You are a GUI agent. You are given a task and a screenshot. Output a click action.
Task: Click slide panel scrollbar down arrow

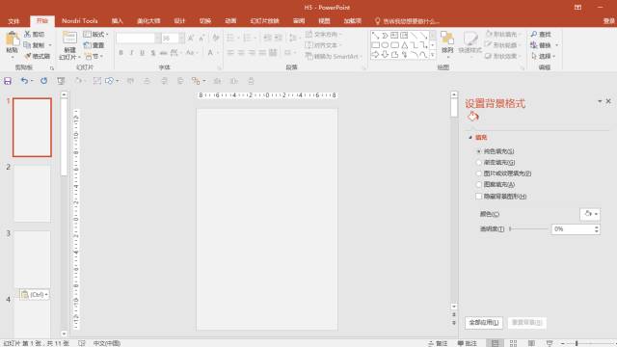point(65,334)
